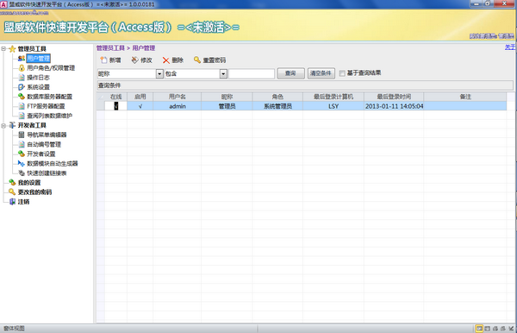Toggle the 启用 checkmark in admin row
This screenshot has height=333, width=517.
click(x=140, y=106)
